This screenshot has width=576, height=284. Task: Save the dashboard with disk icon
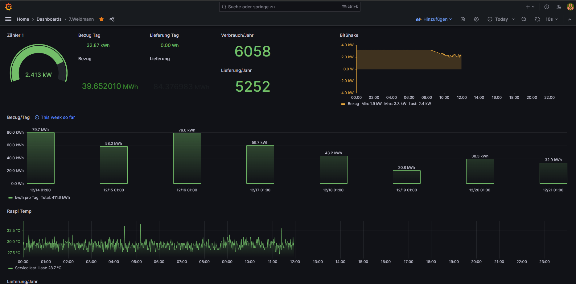pos(463,19)
